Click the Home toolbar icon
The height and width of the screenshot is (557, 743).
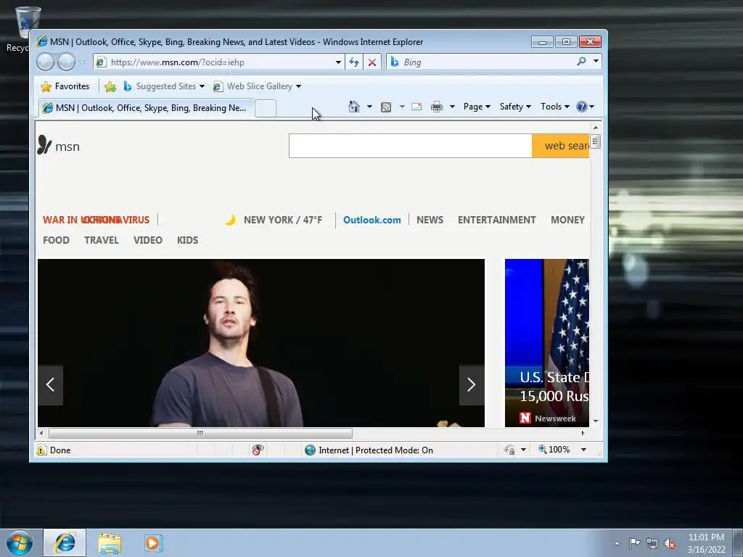click(x=354, y=107)
